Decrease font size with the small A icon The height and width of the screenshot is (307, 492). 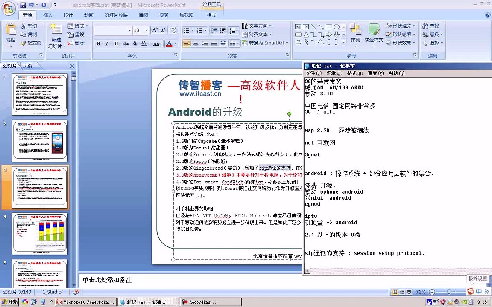click(x=163, y=30)
